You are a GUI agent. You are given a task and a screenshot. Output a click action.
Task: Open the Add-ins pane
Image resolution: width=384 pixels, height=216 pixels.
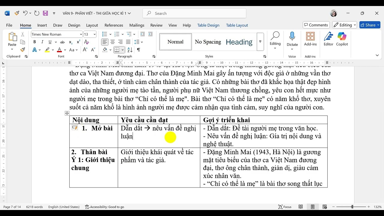tap(310, 39)
